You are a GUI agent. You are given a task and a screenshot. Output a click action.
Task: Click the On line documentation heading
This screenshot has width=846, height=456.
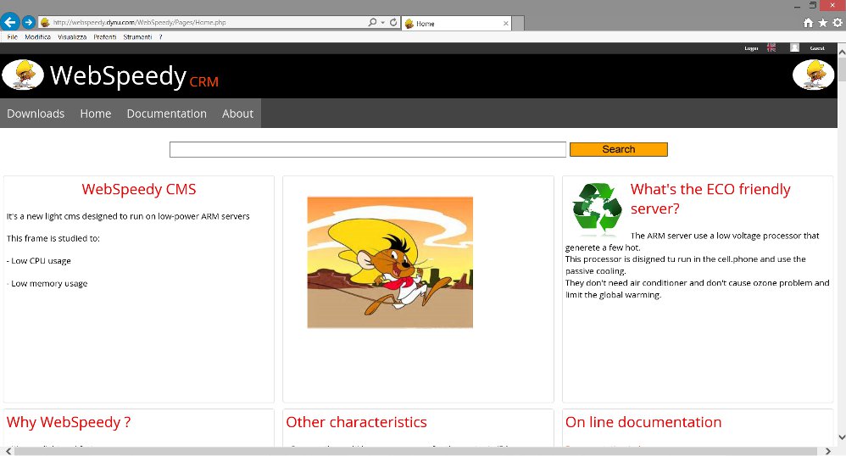click(x=643, y=422)
